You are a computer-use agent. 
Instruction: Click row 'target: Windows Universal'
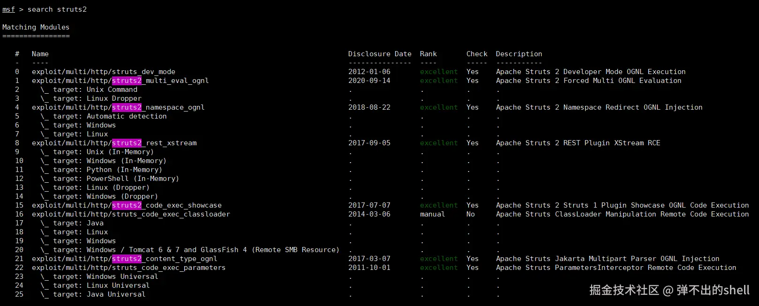point(99,276)
